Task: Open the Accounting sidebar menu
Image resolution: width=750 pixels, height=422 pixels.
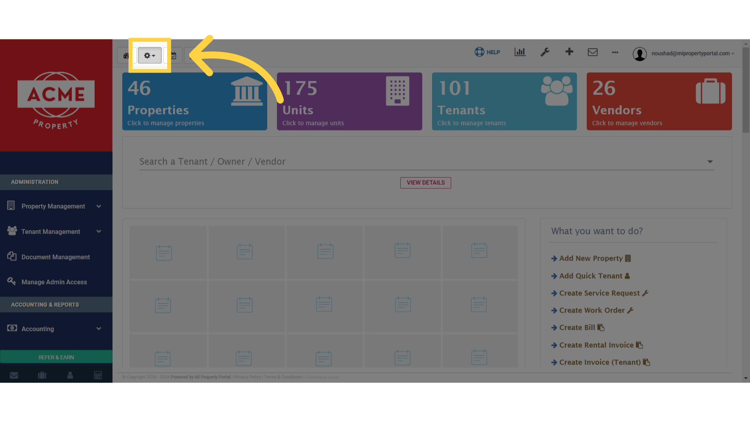Action: coord(56,329)
